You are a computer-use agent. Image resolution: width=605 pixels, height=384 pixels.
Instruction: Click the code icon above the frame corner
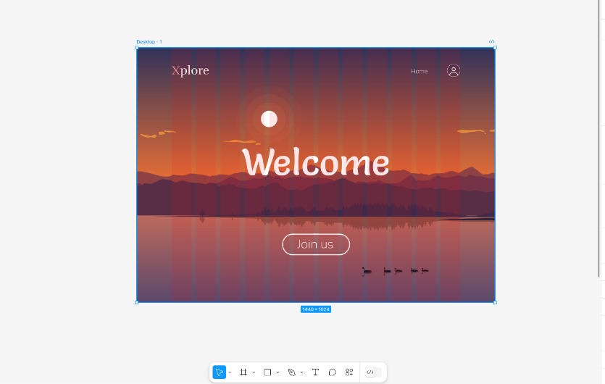point(491,42)
